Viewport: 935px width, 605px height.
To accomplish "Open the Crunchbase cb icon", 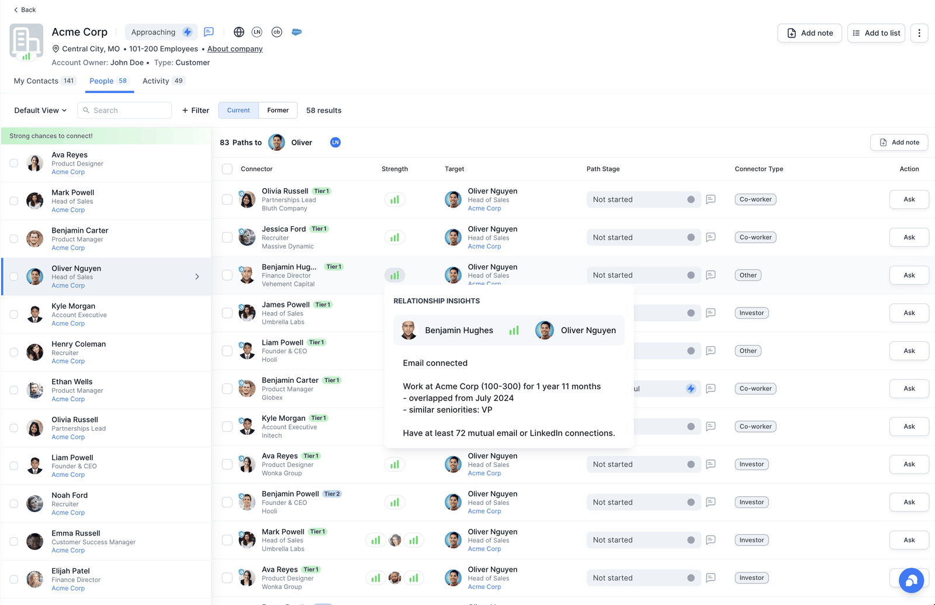I will pos(277,32).
